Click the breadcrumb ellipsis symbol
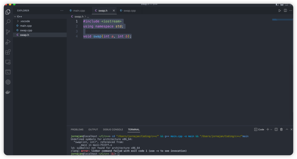Screen dimensions: 297x159 tap(88, 17)
